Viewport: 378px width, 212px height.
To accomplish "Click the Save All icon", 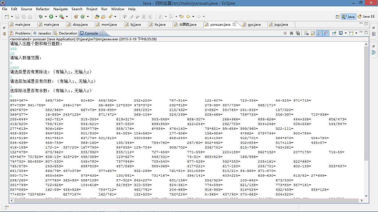I will pyautogui.click(x=24, y=17).
